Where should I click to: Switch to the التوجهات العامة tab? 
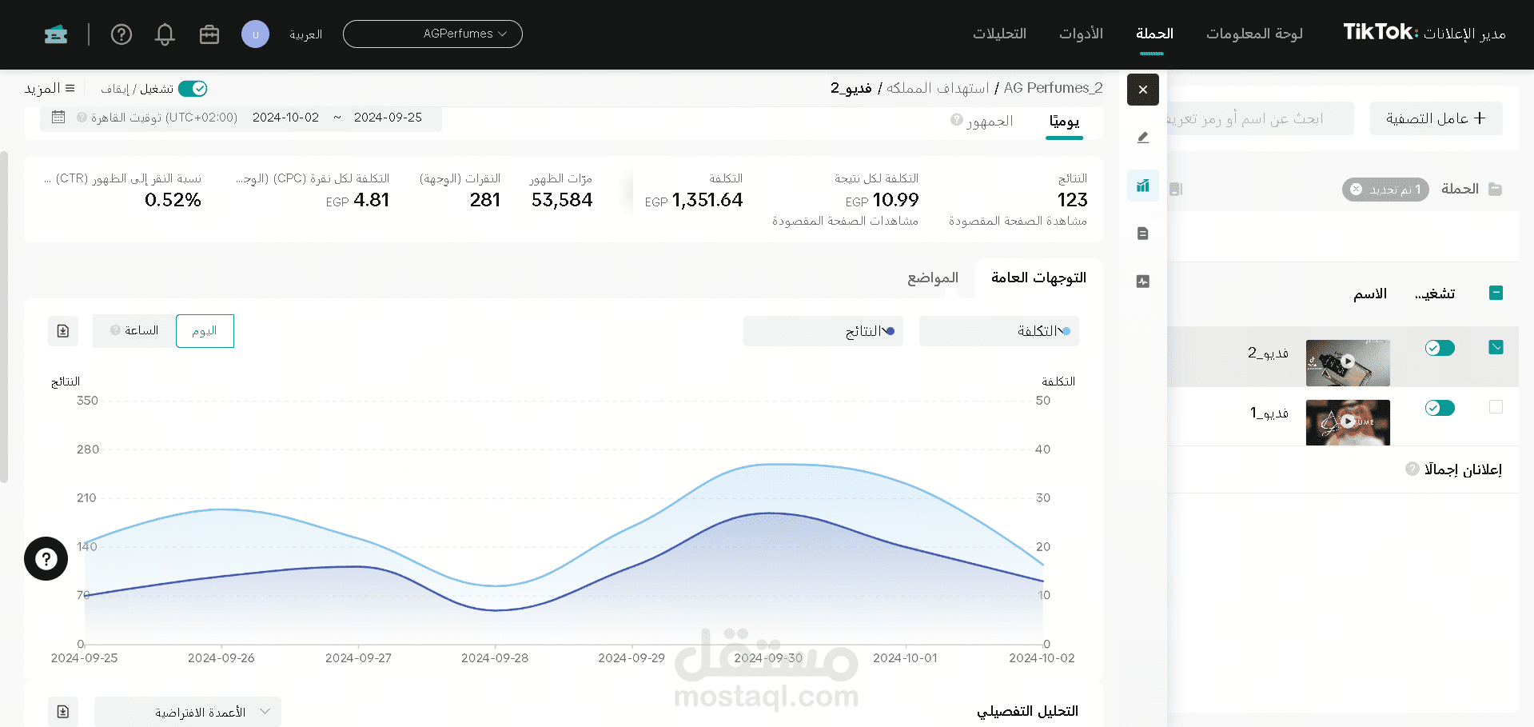point(1038,278)
